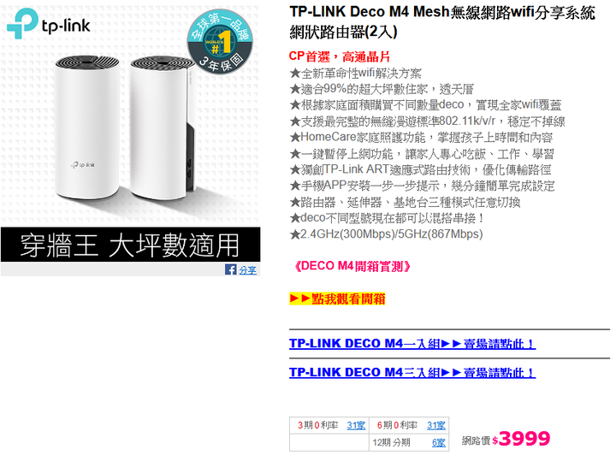The height and width of the screenshot is (455, 616).
Task: Click the 3期0利率 installment cell
Action: (329, 425)
